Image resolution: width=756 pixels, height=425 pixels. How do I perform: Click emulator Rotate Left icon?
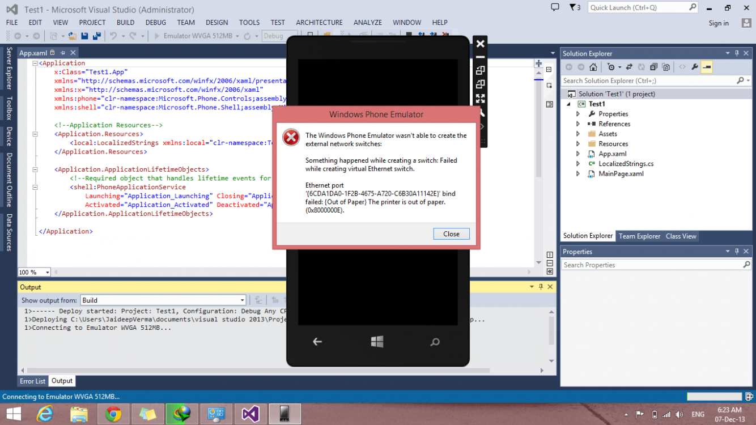point(480,70)
